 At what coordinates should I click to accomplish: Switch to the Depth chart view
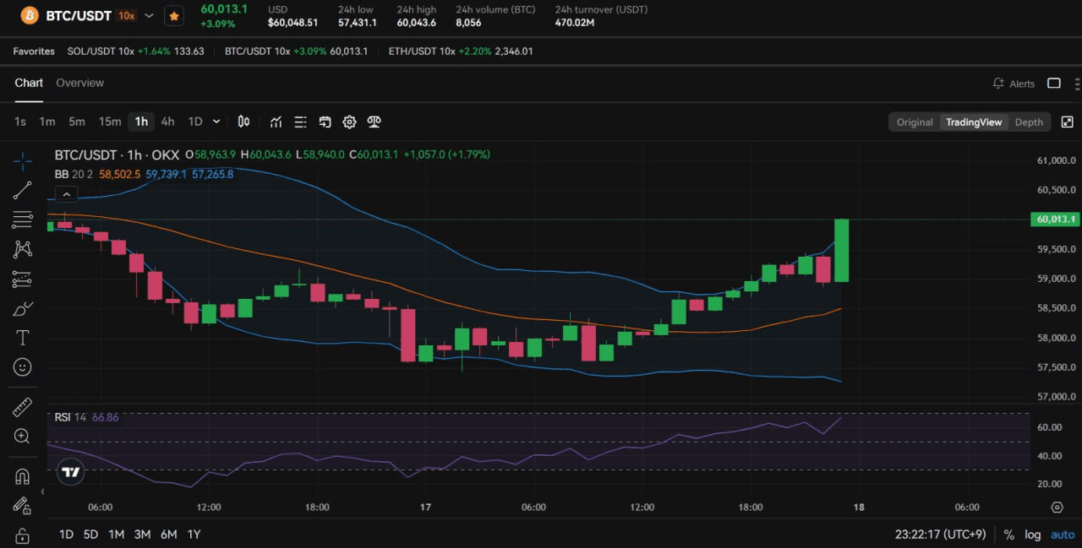coord(1029,122)
